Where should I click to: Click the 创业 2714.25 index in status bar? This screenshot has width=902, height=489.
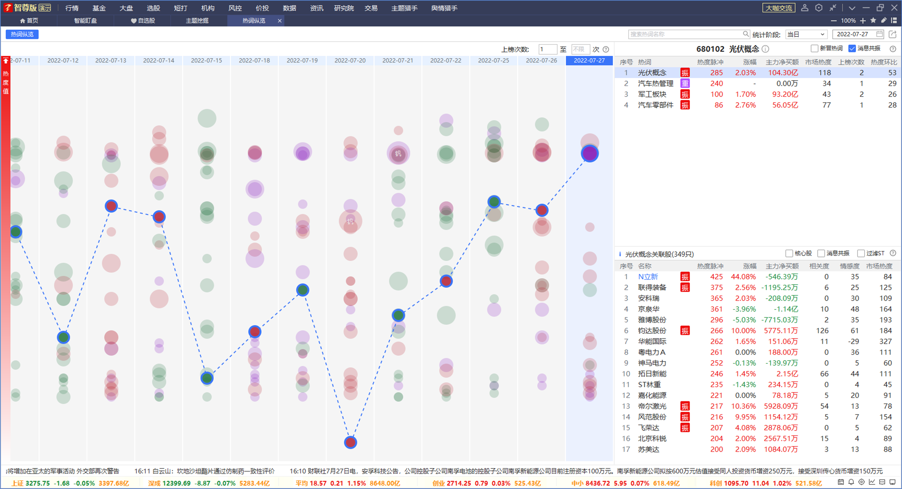[487, 483]
